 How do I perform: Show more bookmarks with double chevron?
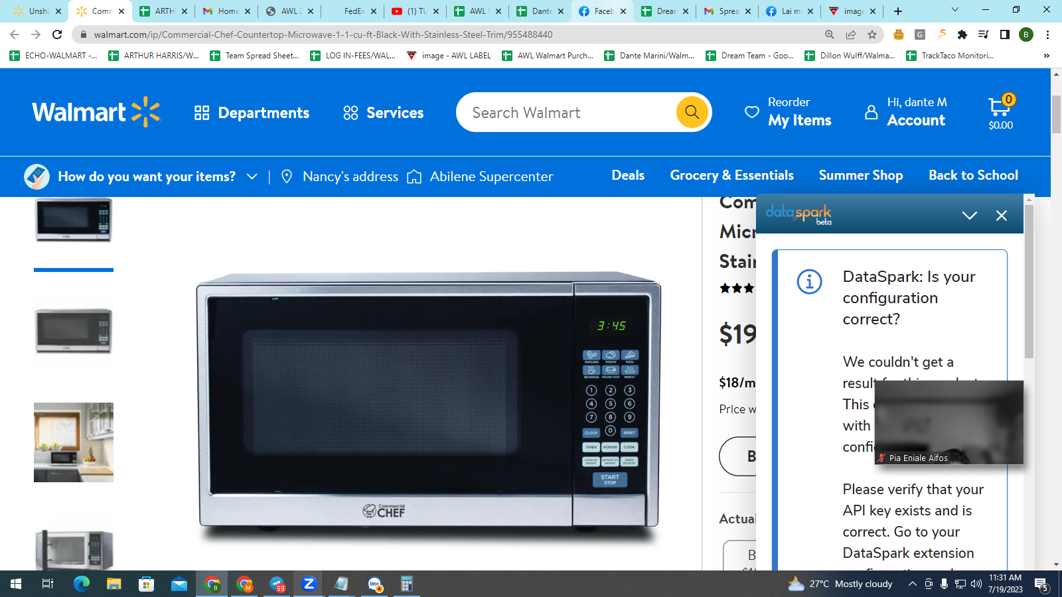1047,56
